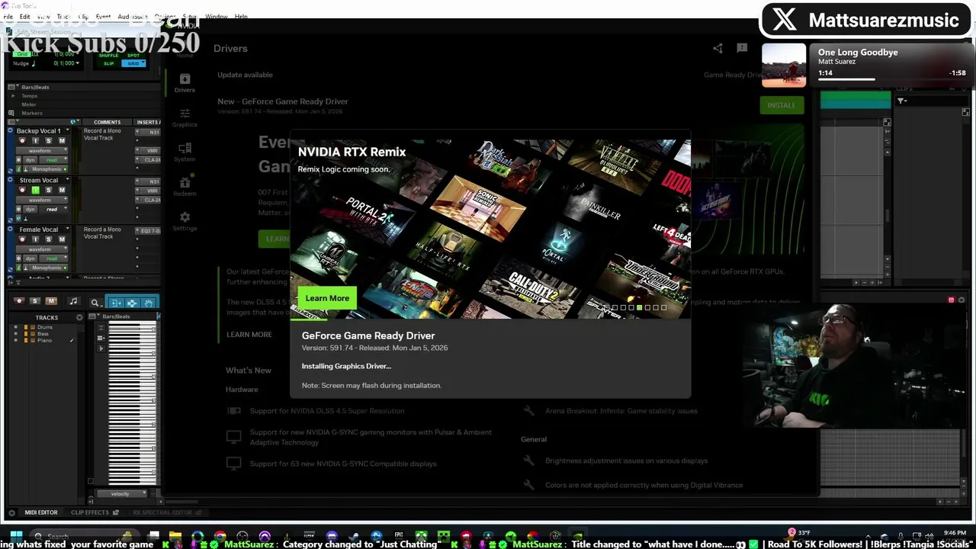This screenshot has width=976, height=549.
Task: Click LEARN MORE link below DLSS description
Action: pos(249,334)
